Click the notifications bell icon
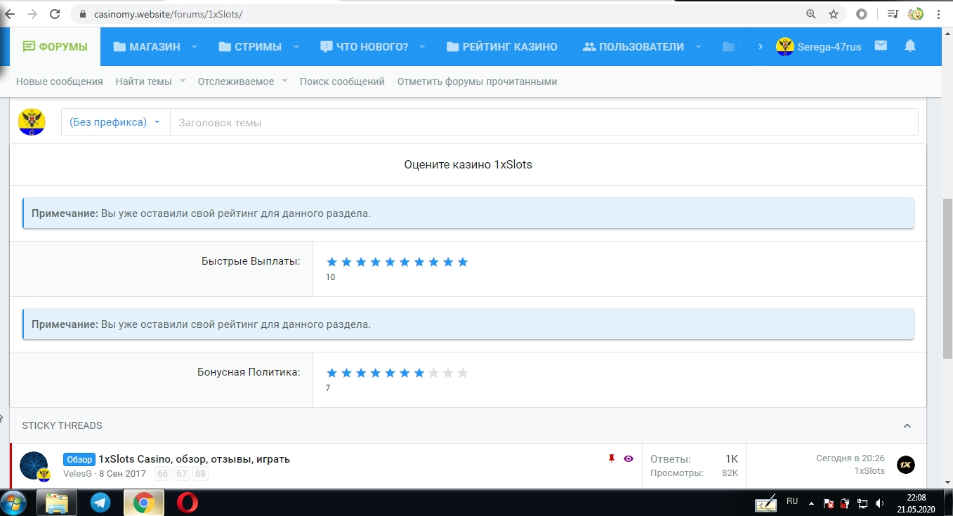 (910, 46)
